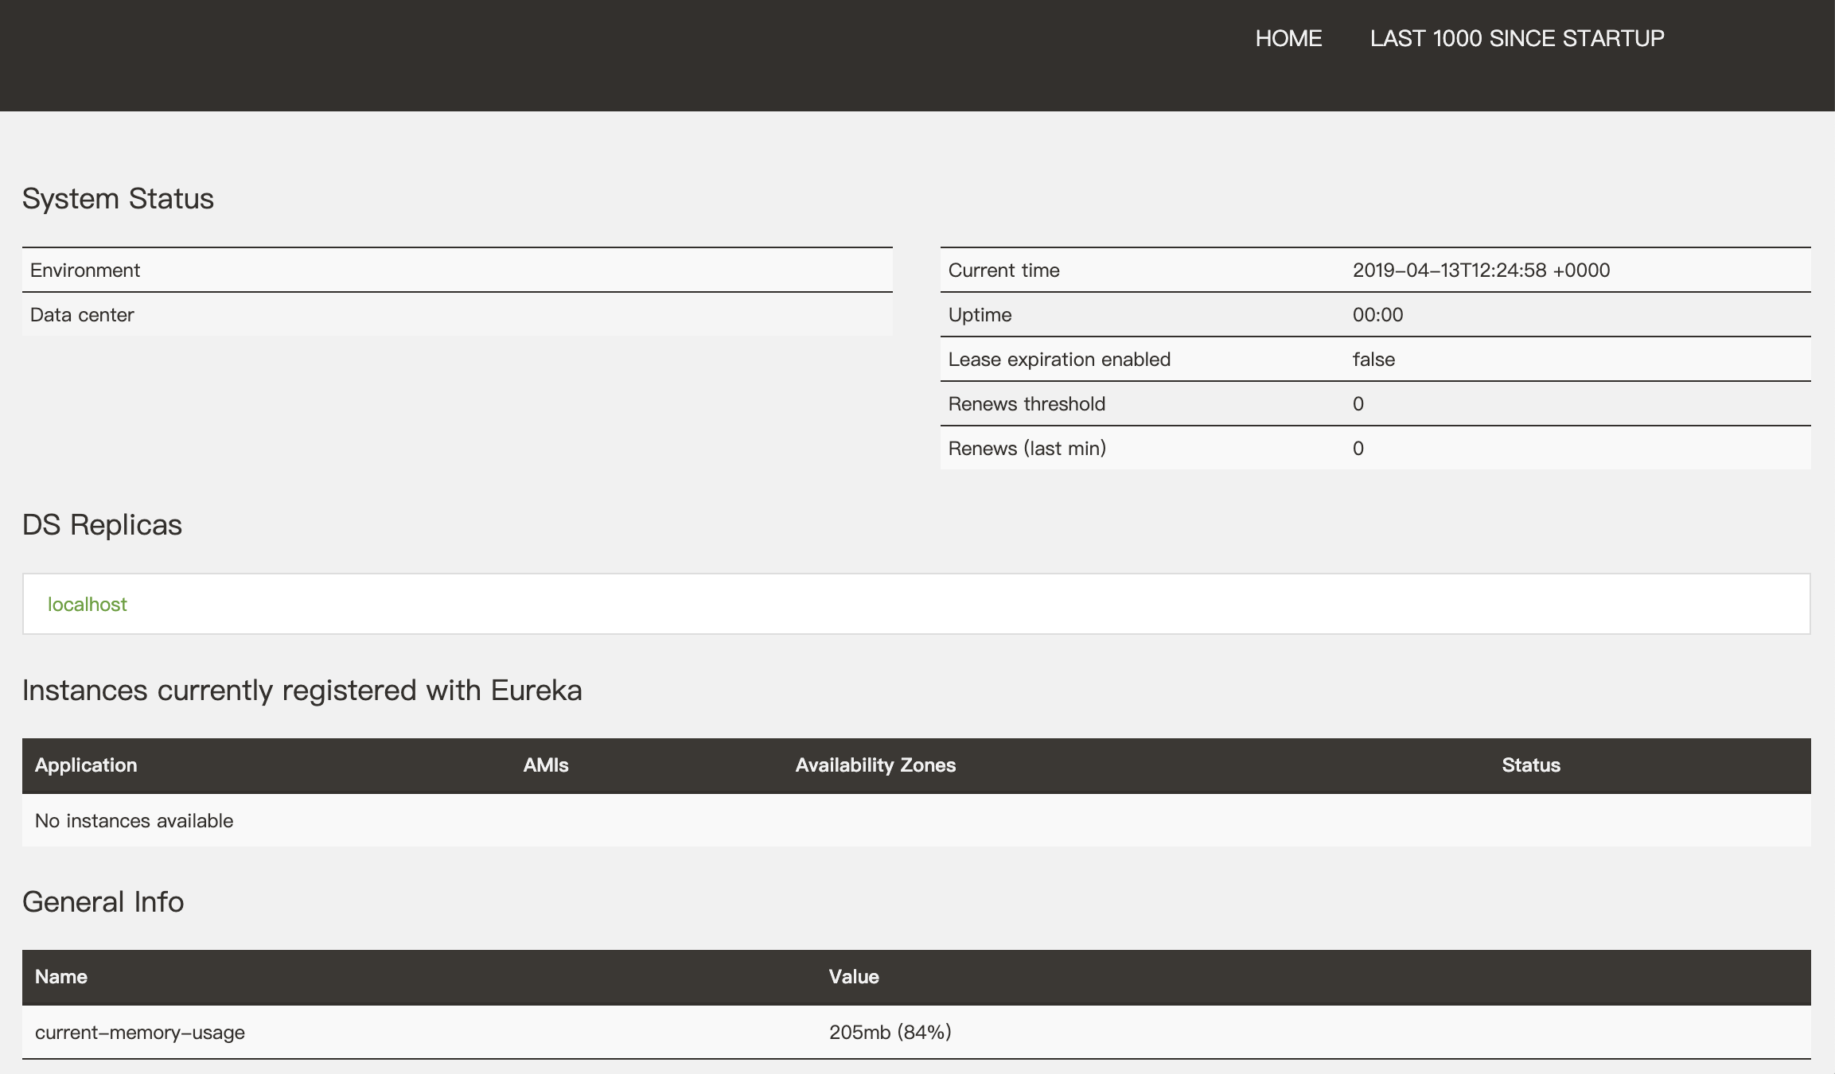Click the Current time value
This screenshot has height=1074, width=1835.
click(1481, 270)
